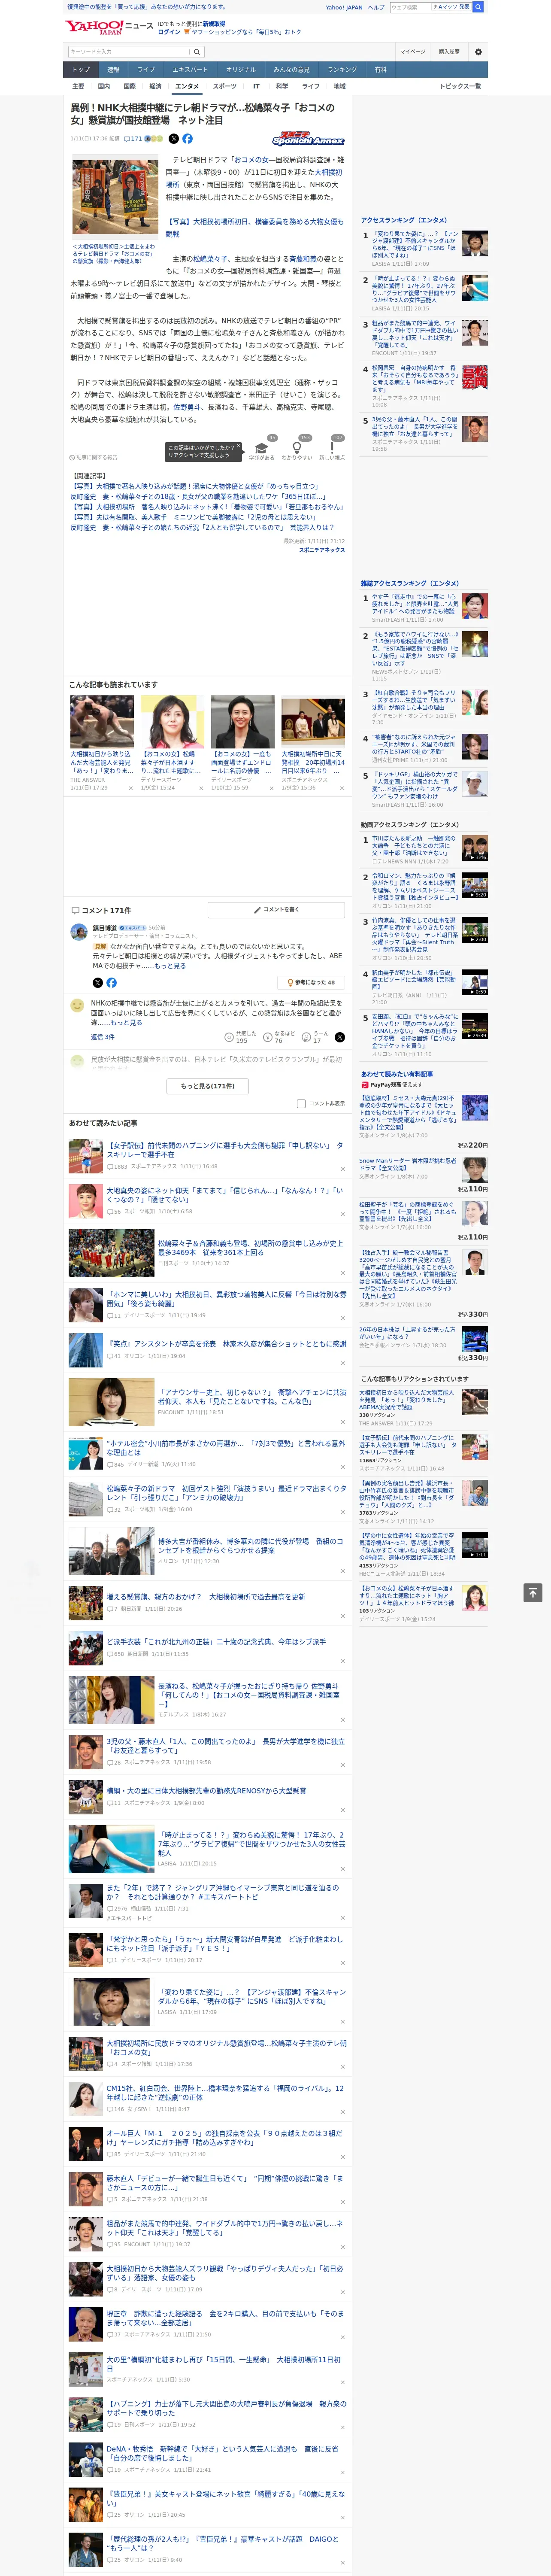Screen dimensions: 551x2576
Task: Share the article on X
Action: pyautogui.click(x=174, y=139)
